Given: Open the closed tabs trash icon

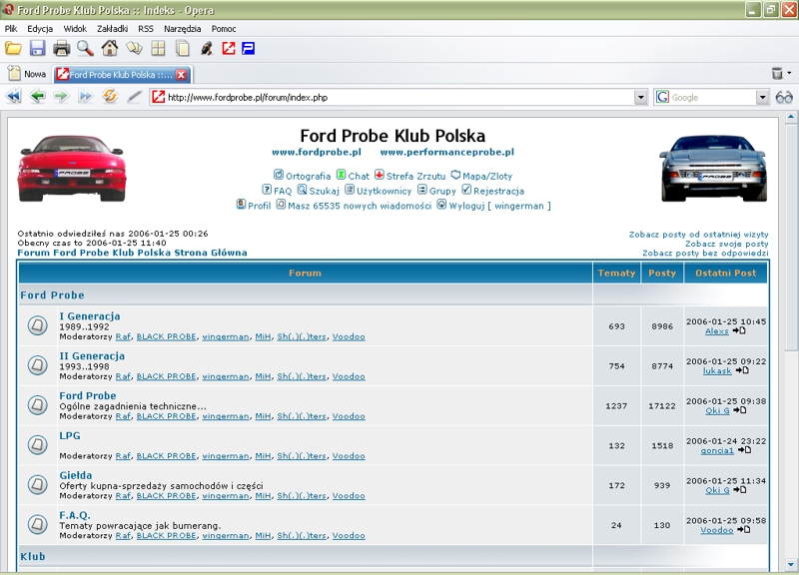Looking at the screenshot, I should coord(777,73).
